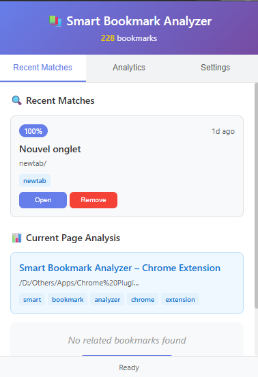The image size is (258, 377).
Task: Select the Nouvel onglet title
Action: pos(50,150)
